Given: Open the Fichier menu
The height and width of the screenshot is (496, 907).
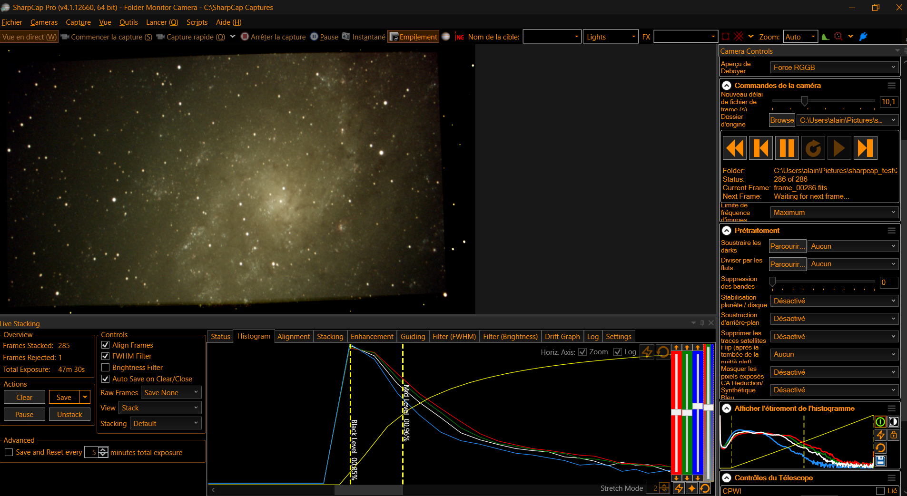Looking at the screenshot, I should tap(12, 22).
